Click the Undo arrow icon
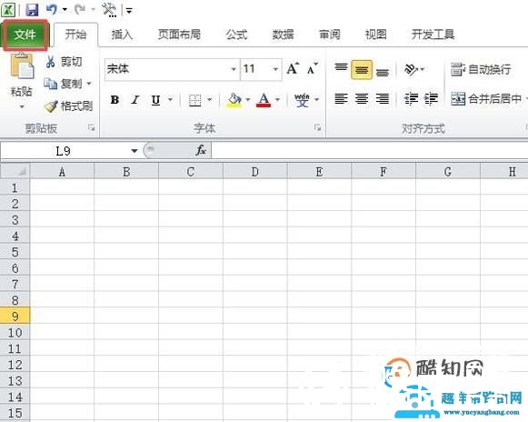 tap(52, 9)
